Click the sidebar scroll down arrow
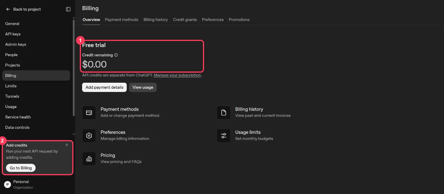Viewport: 444px width, 194px height. pos(73,134)
